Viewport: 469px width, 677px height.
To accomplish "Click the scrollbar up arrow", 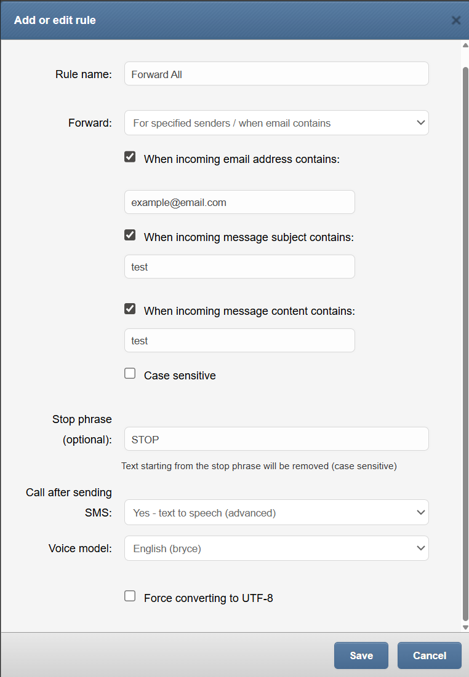I will 465,46.
